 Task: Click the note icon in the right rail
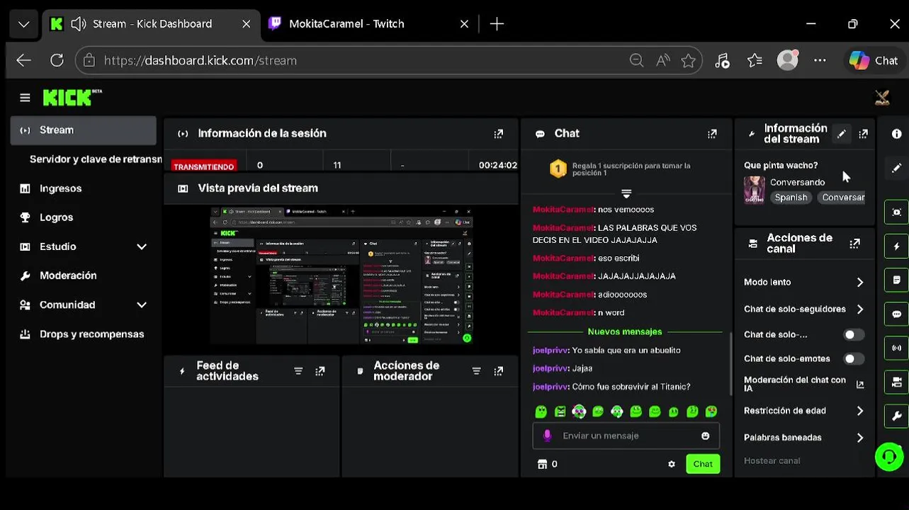point(896,280)
